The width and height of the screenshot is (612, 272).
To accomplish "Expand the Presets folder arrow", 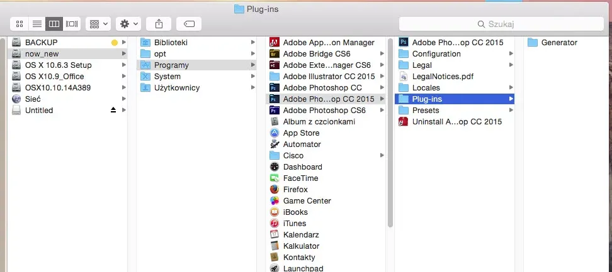I will tap(511, 111).
